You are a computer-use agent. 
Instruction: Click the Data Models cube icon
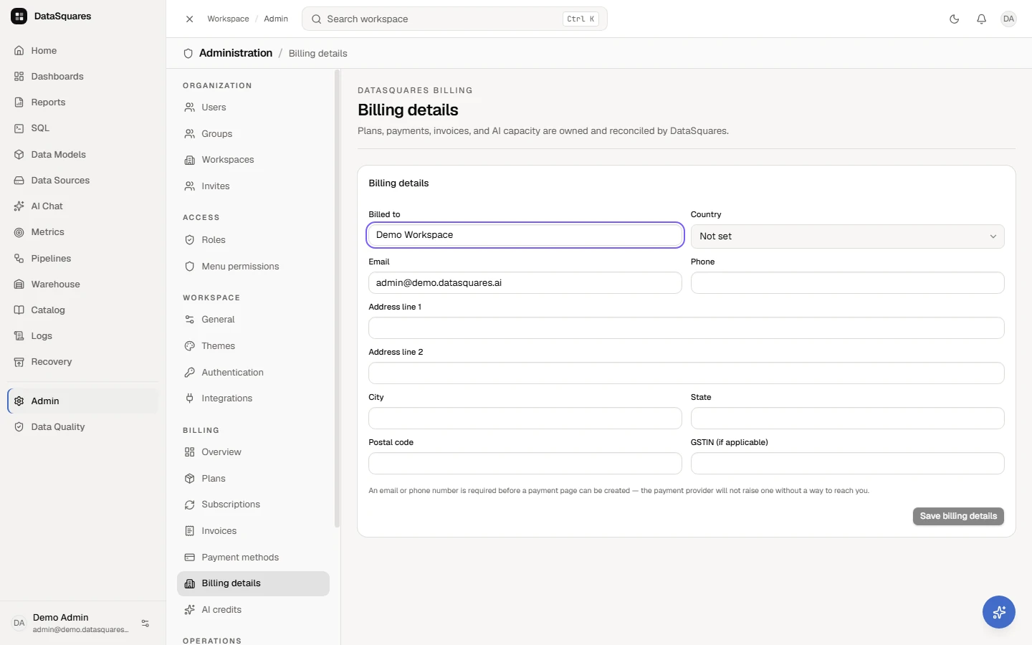[x=19, y=154]
